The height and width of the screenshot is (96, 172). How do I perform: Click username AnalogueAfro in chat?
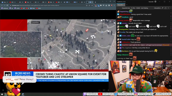[124, 29]
